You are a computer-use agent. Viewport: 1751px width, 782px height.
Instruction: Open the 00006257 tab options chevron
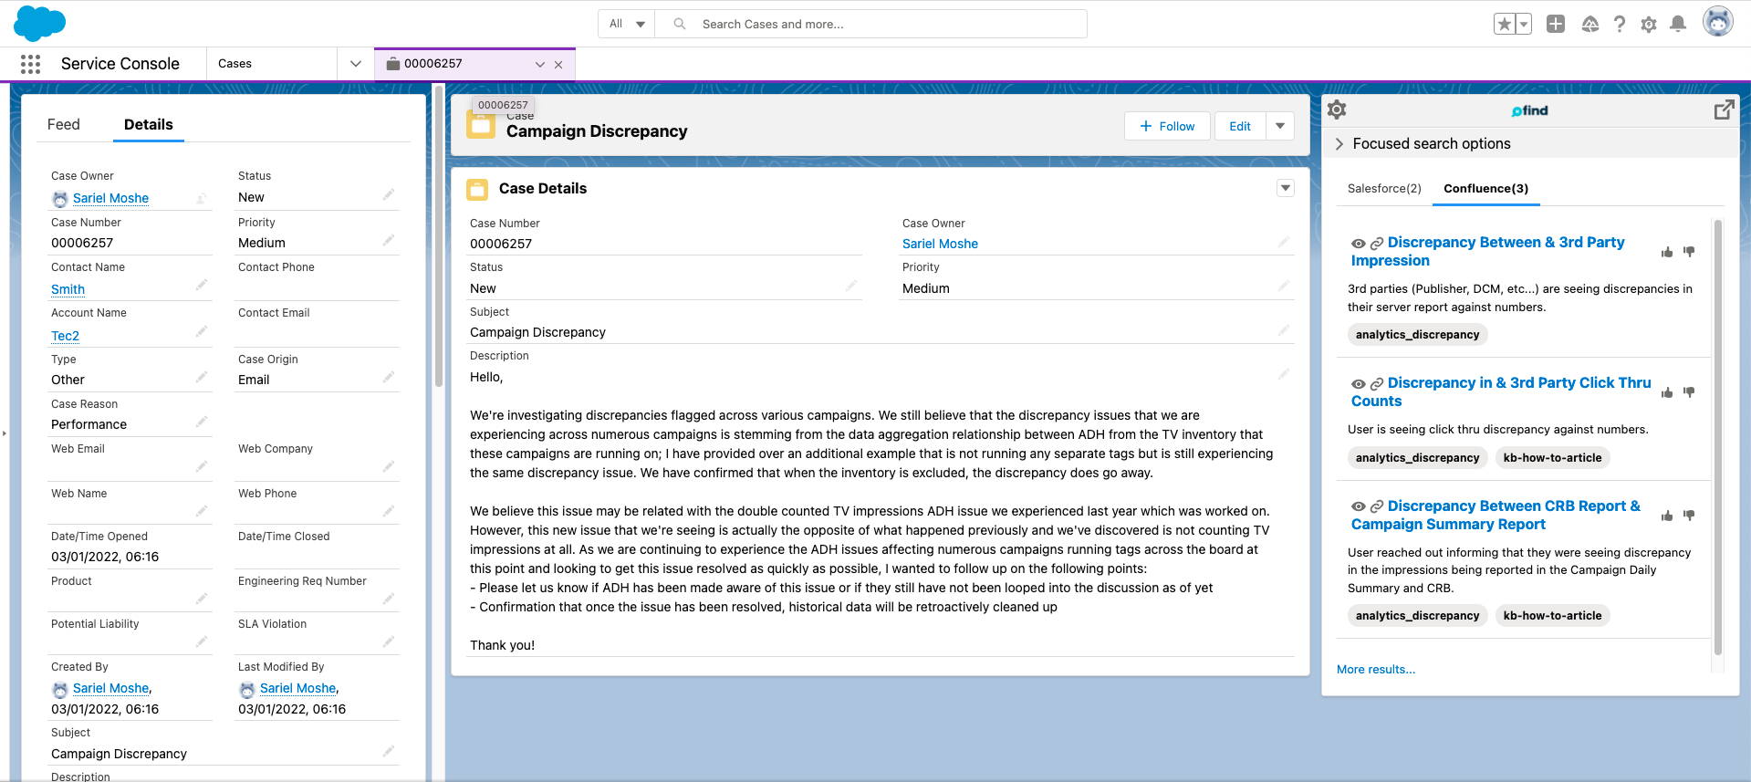tap(540, 65)
